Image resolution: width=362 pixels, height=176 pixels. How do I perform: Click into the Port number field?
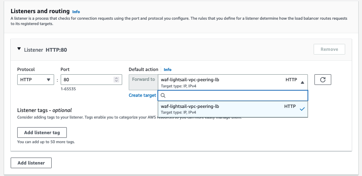[86, 80]
